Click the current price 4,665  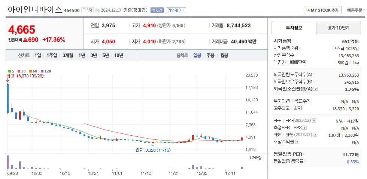pyautogui.click(x=22, y=30)
